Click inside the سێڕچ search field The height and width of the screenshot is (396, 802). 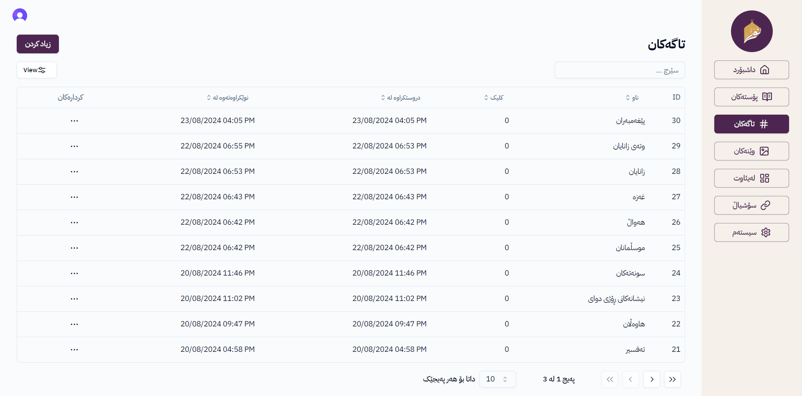click(619, 70)
